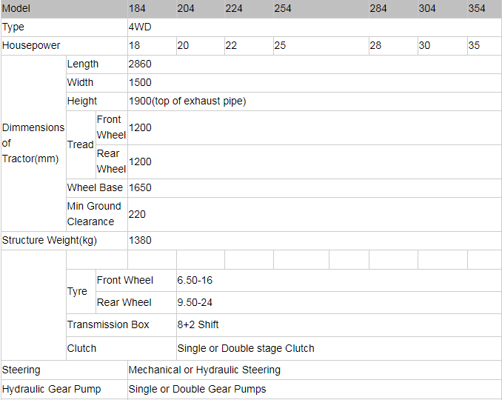This screenshot has width=502, height=400.
Task: Click "Mechanical or Hydraulic Steering" value
Action: click(x=204, y=370)
